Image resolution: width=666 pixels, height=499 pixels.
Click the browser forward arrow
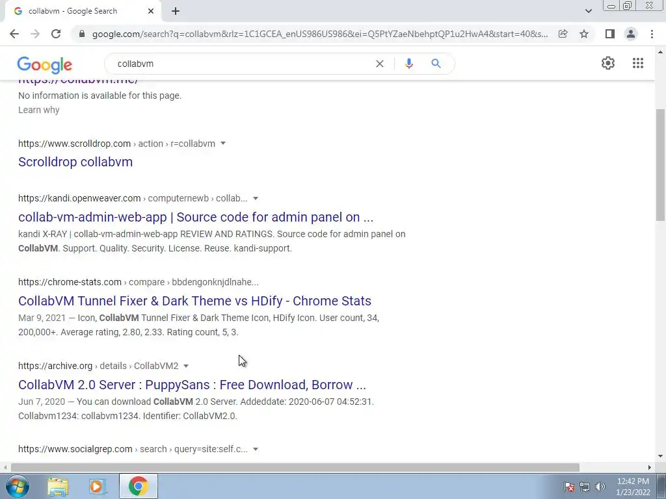(x=35, y=34)
